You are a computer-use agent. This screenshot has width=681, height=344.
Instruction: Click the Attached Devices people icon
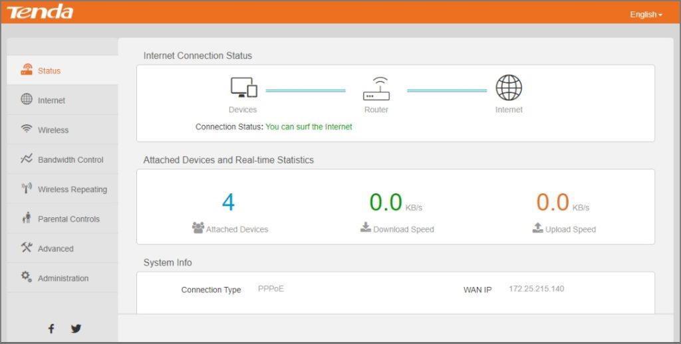pyautogui.click(x=198, y=228)
